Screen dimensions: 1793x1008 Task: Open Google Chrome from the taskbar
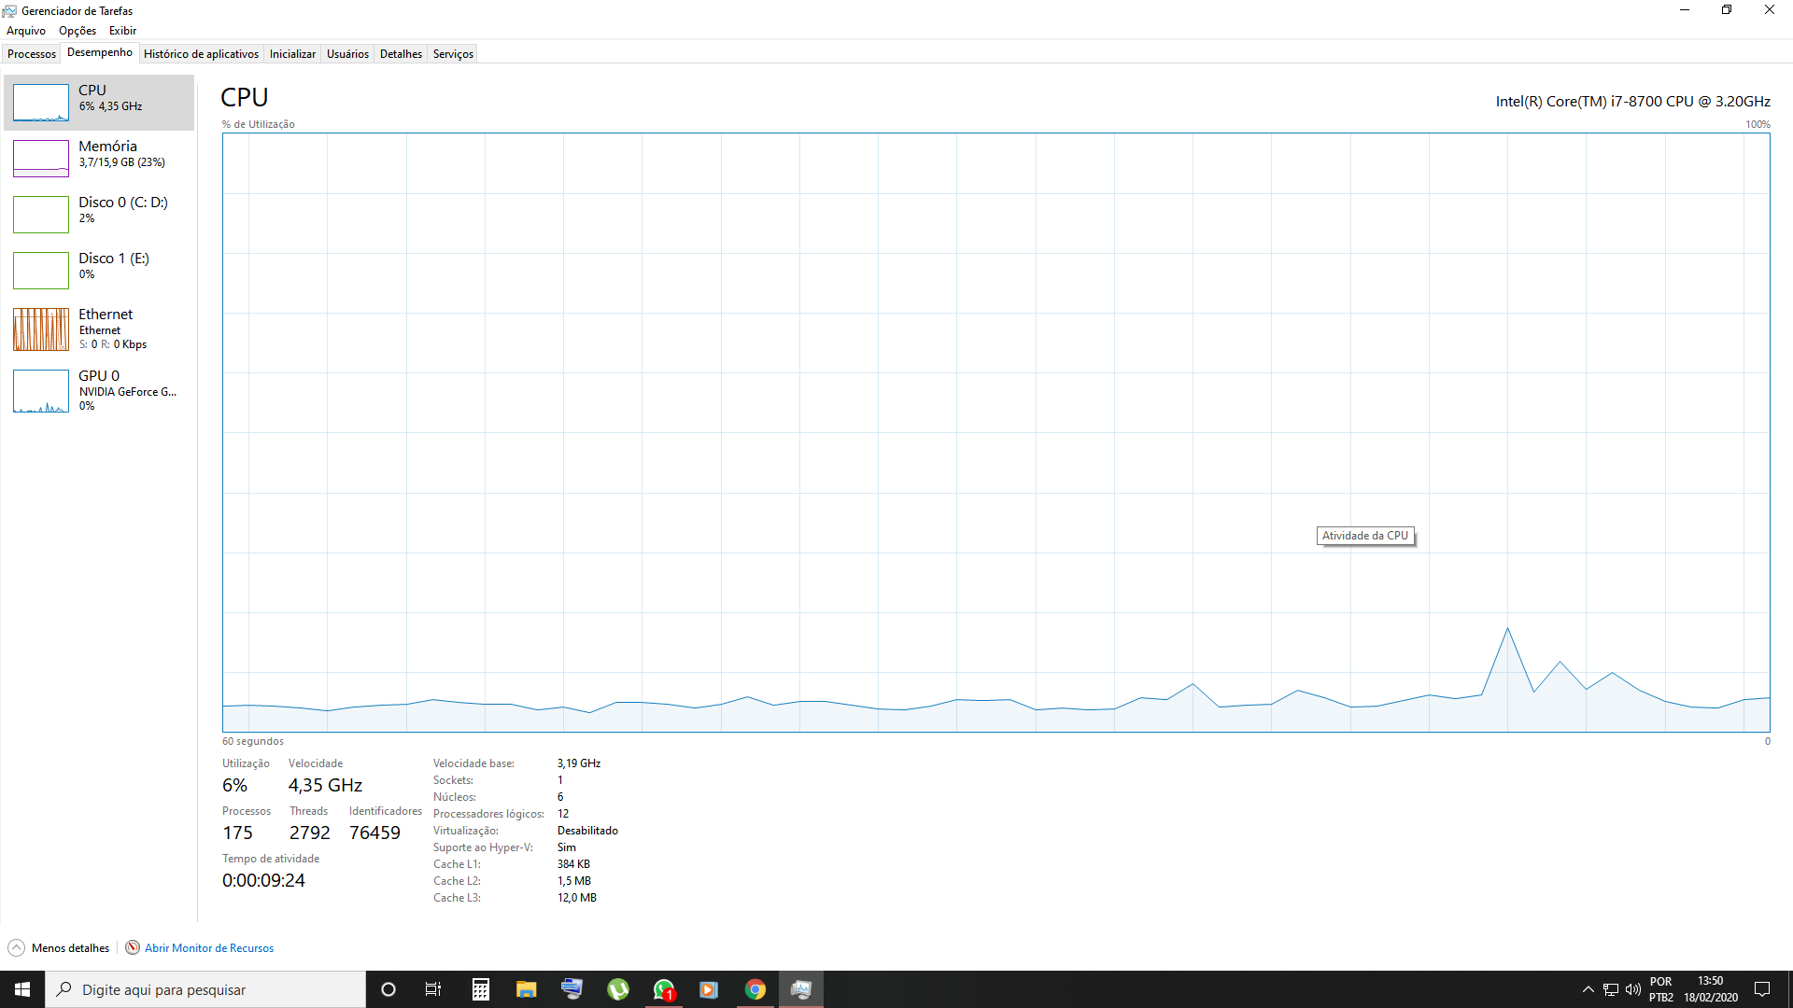pyautogui.click(x=755, y=989)
